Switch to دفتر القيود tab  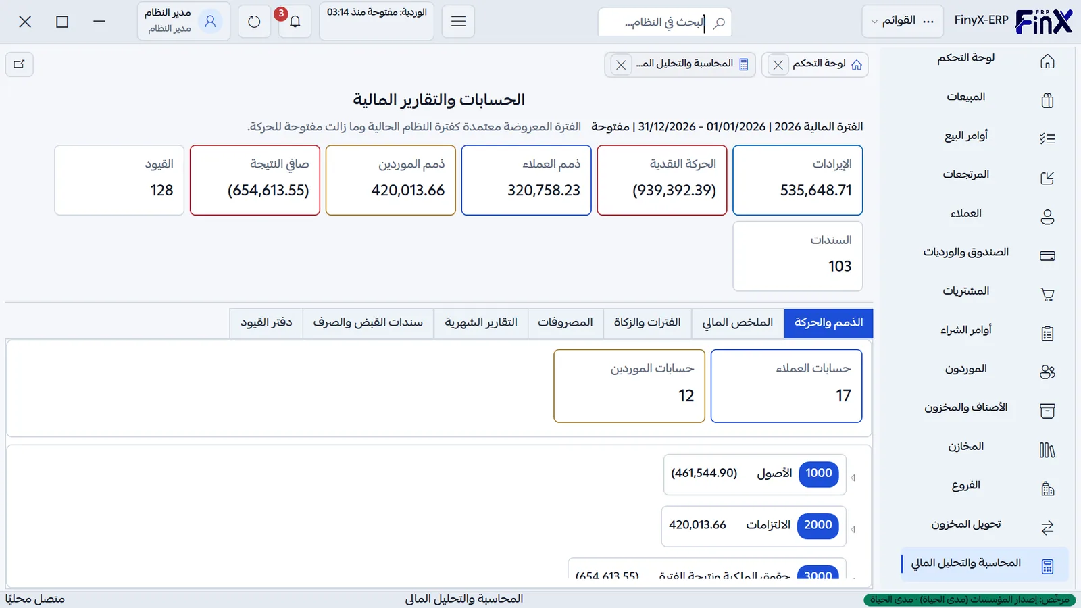click(266, 323)
